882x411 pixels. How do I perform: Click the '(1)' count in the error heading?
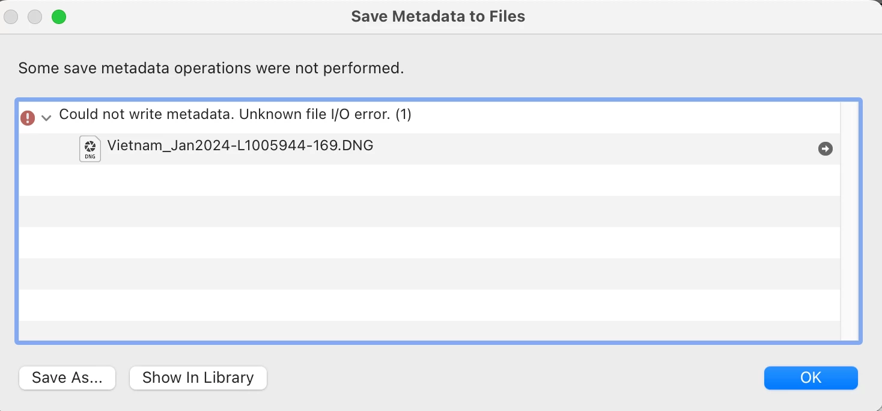tap(403, 114)
